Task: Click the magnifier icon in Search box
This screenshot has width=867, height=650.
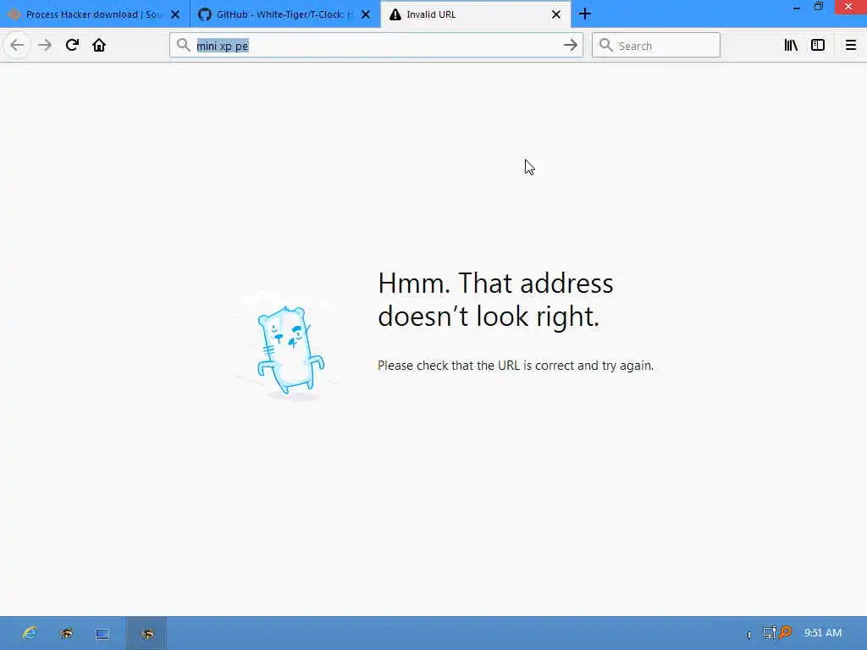Action: [x=606, y=46]
